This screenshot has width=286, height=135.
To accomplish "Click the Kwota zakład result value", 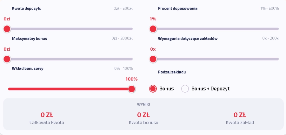I will (x=240, y=115).
